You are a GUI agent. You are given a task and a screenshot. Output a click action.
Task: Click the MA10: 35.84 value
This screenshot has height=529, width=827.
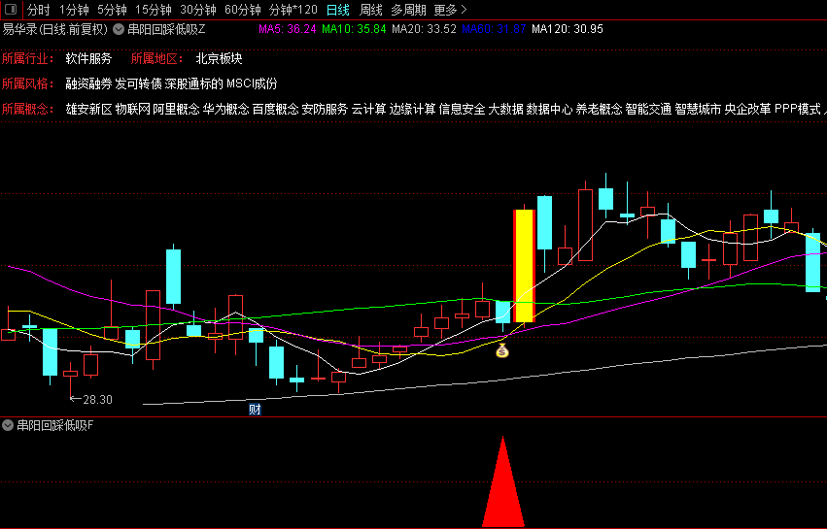click(x=354, y=29)
